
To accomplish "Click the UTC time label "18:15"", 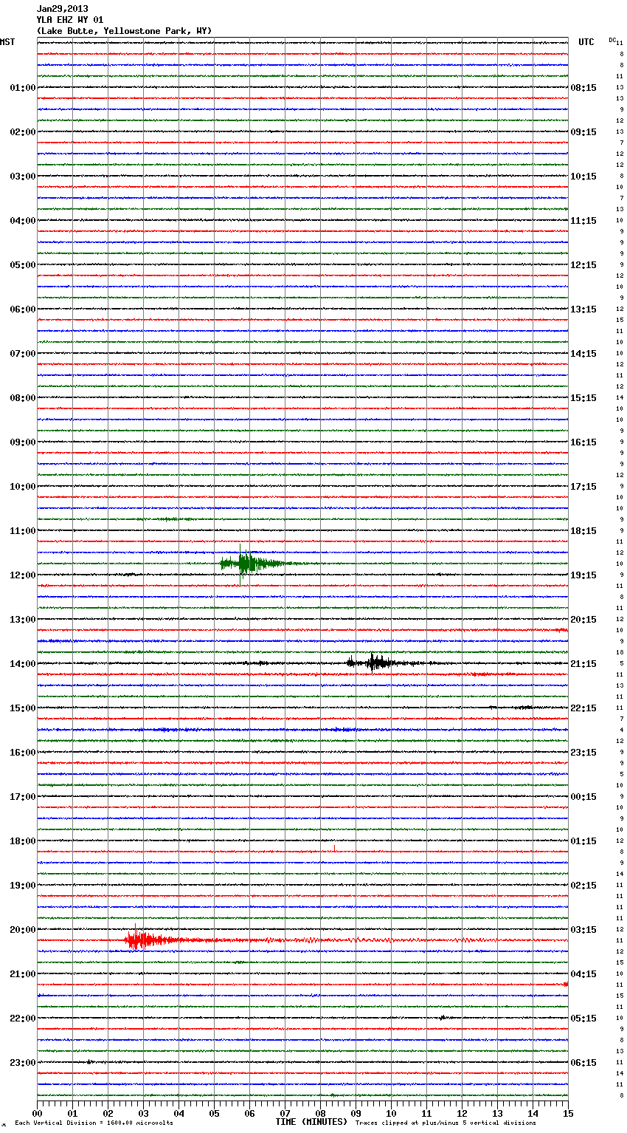I will (x=583, y=531).
